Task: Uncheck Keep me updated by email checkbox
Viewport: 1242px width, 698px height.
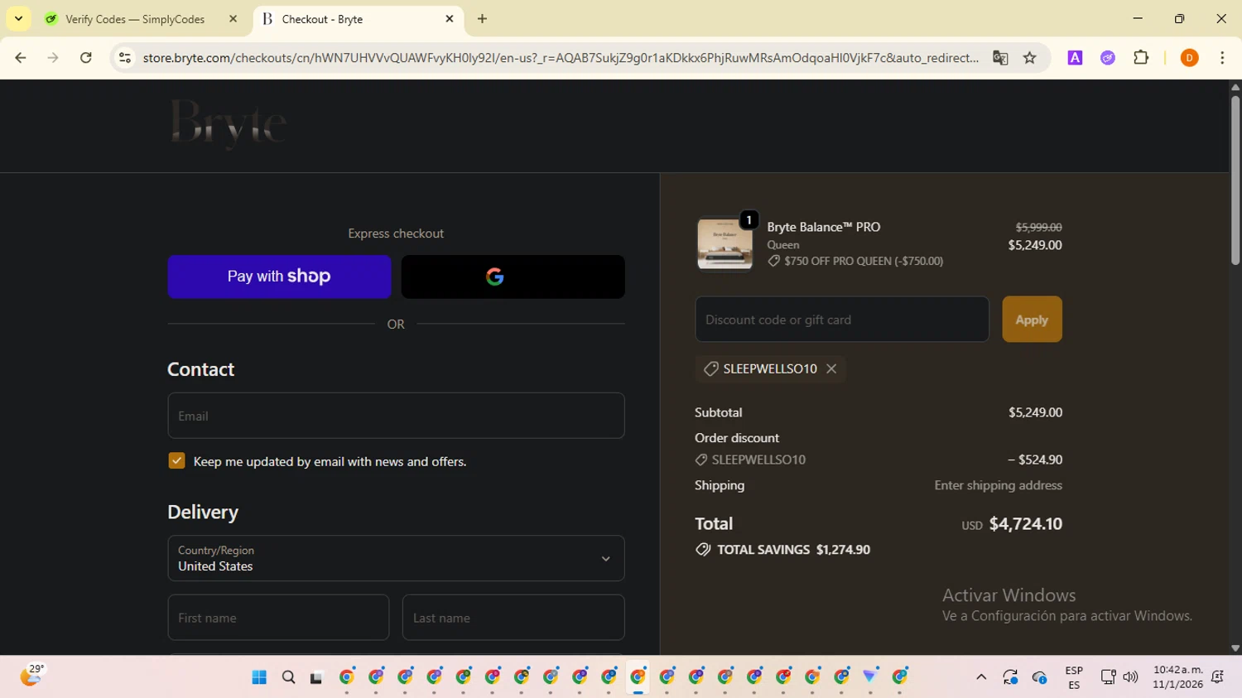Action: tap(176, 461)
